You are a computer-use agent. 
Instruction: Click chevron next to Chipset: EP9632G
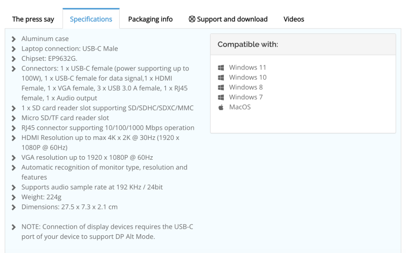coord(14,59)
